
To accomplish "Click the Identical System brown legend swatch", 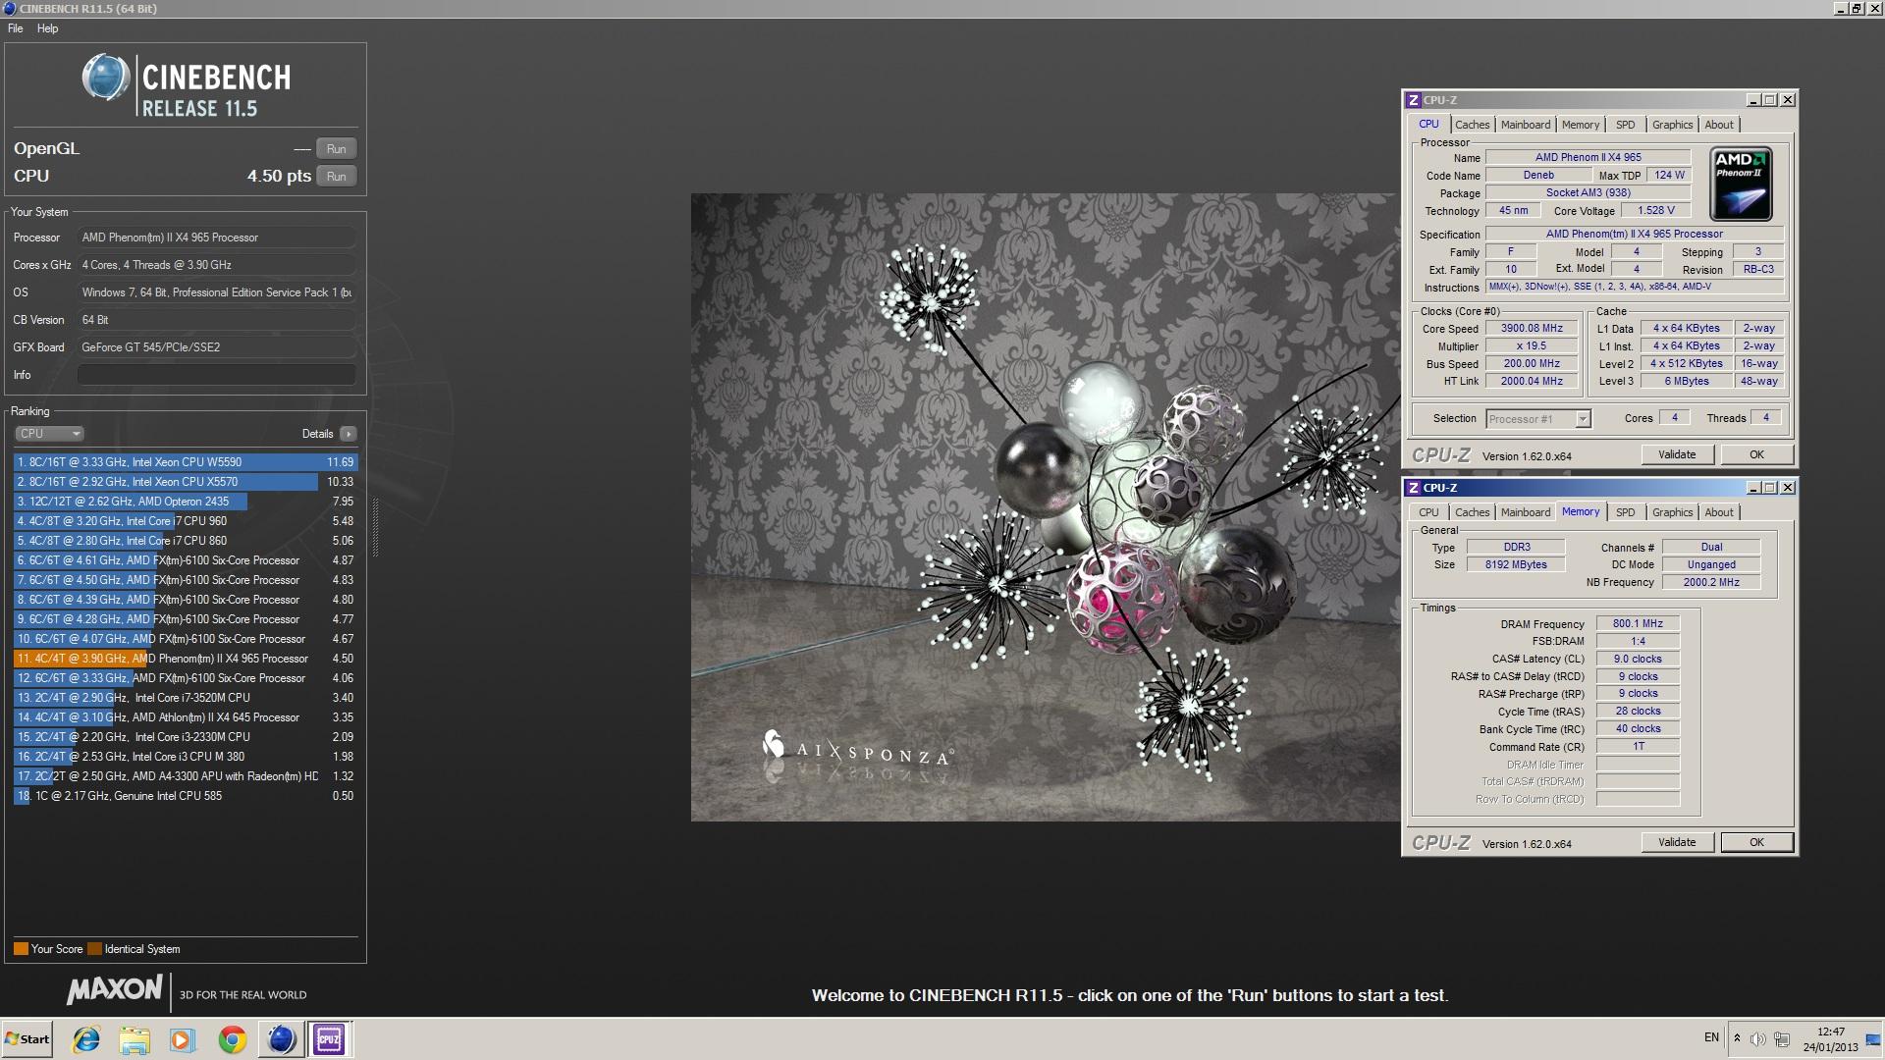I will point(94,949).
